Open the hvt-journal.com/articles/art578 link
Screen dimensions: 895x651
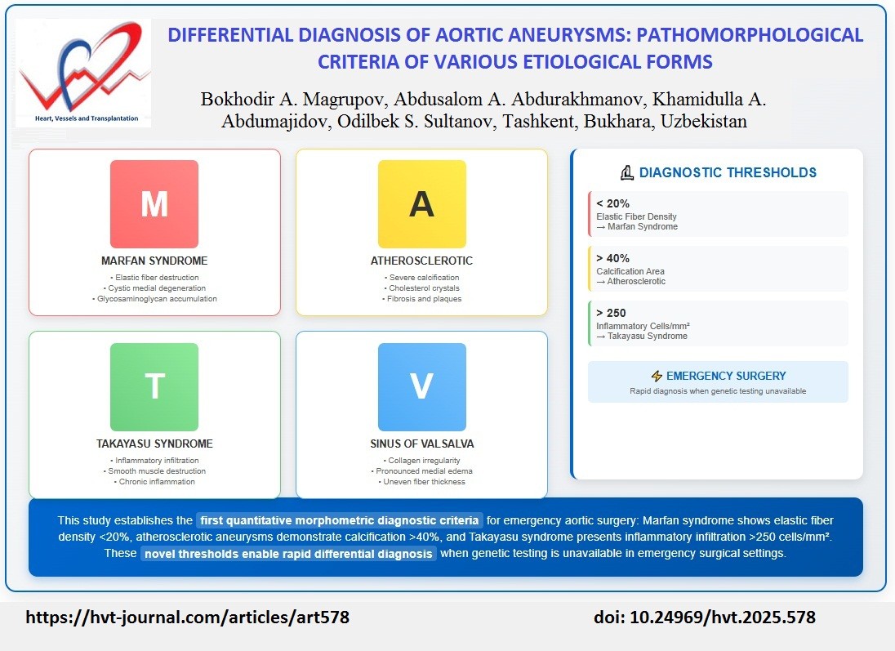pyautogui.click(x=187, y=618)
